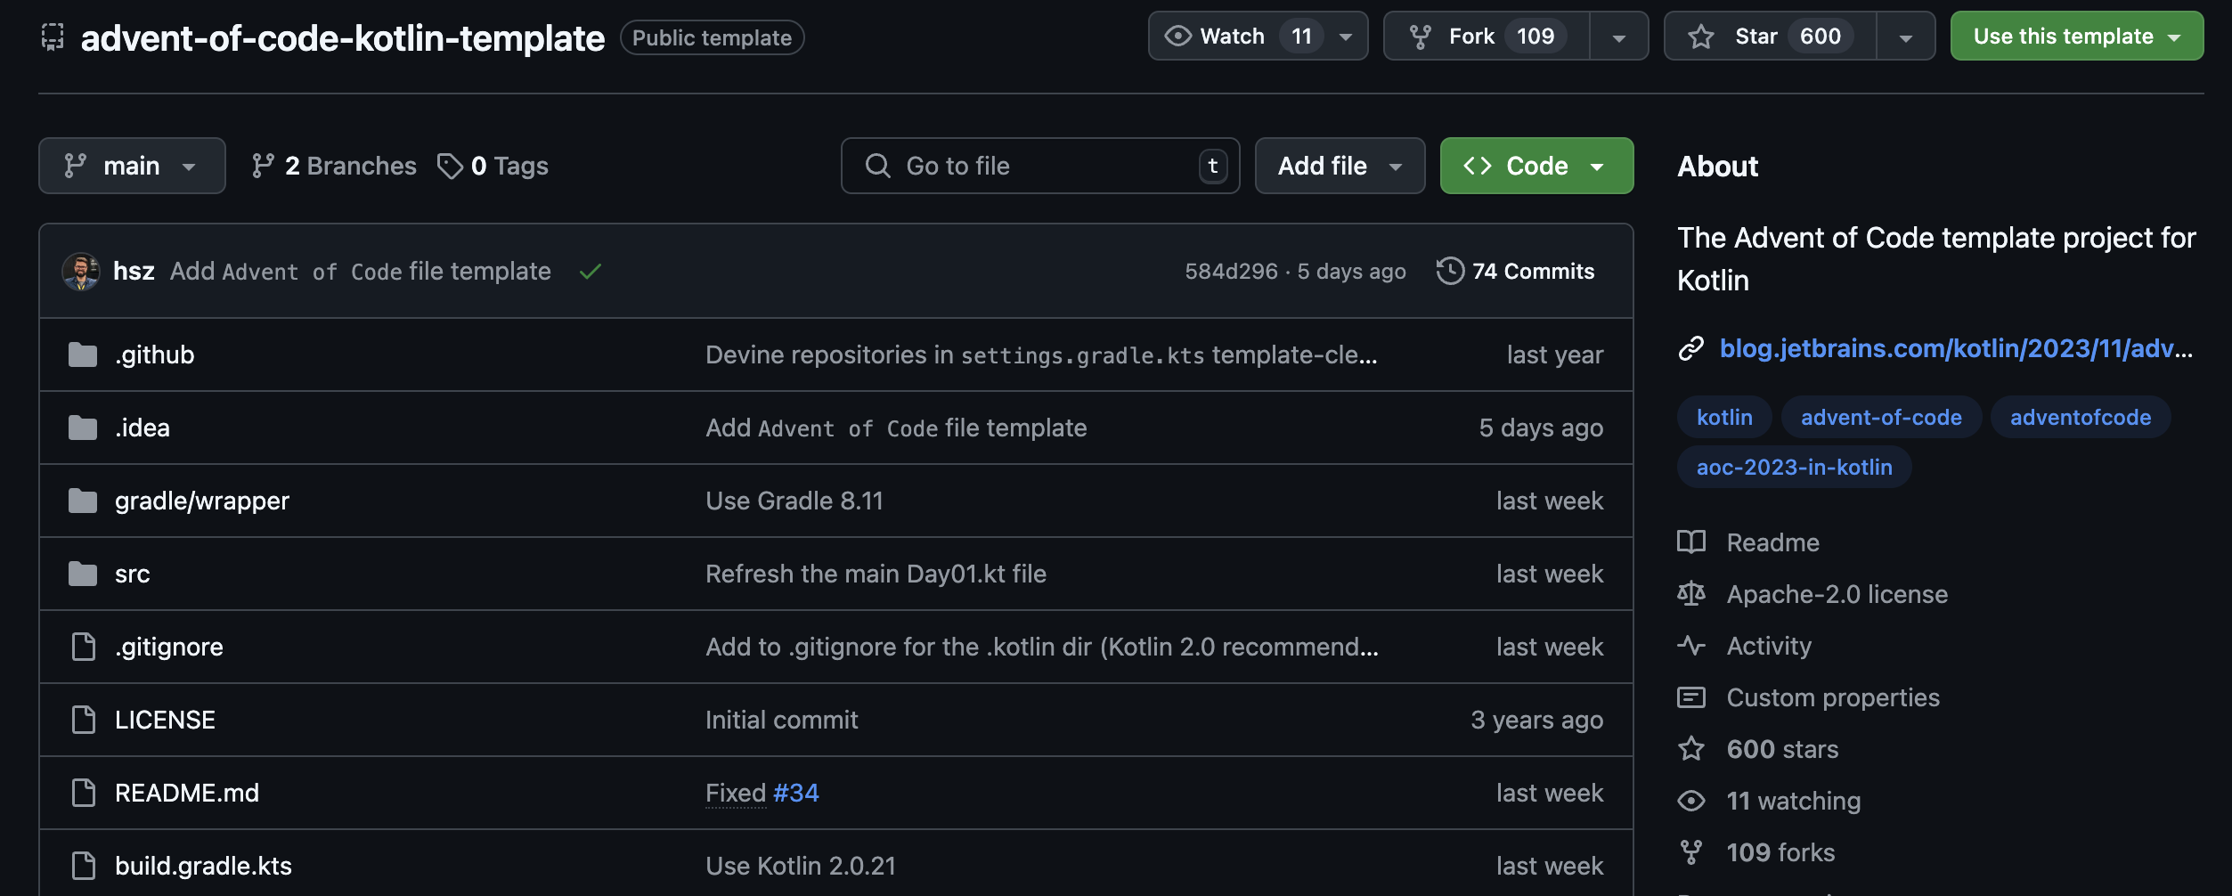Open hsz's avatar image
Screen dimensions: 2232x896
click(x=80, y=271)
